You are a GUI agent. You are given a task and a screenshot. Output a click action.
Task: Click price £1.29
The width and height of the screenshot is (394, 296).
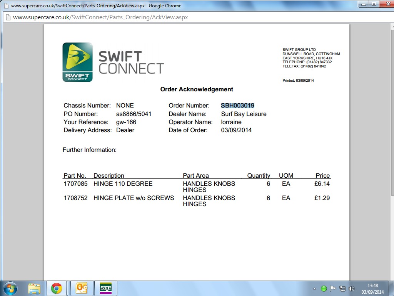pos(322,198)
